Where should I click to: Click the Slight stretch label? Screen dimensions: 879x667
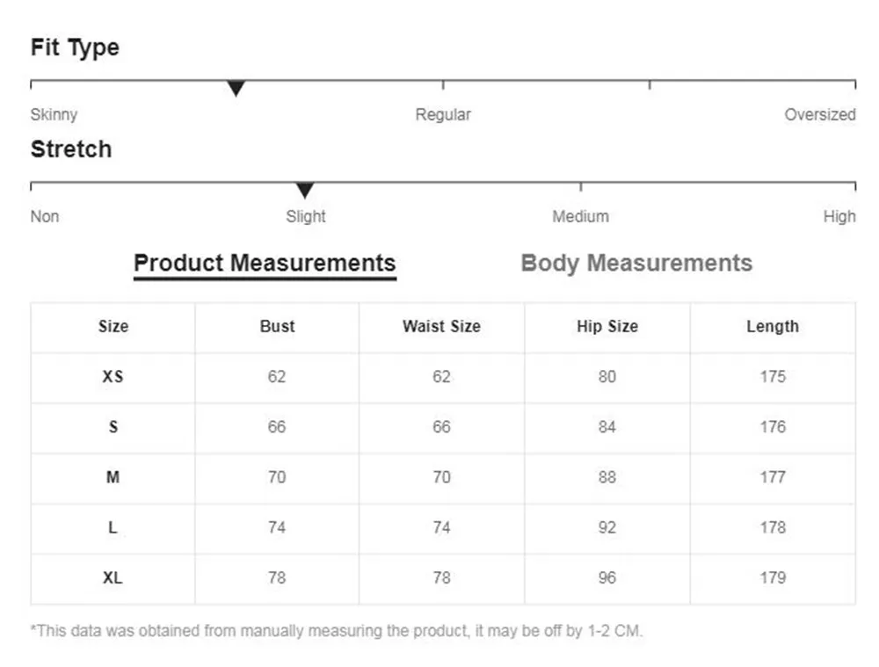(x=305, y=216)
